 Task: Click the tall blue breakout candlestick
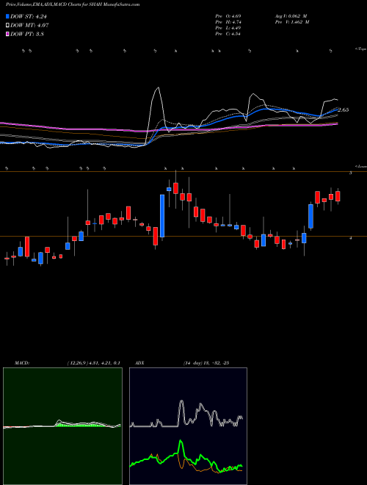[x=162, y=216]
